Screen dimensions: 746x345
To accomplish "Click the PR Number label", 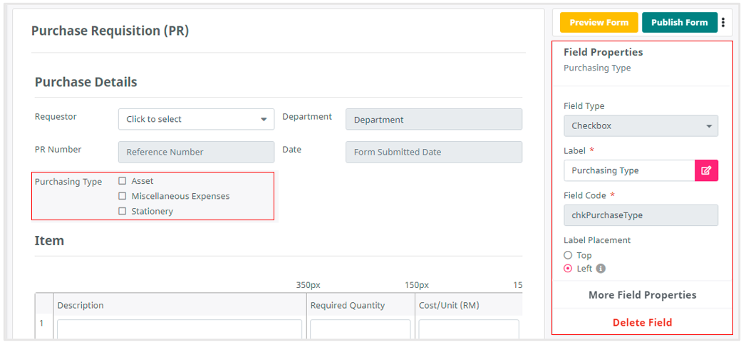I will (x=58, y=149).
